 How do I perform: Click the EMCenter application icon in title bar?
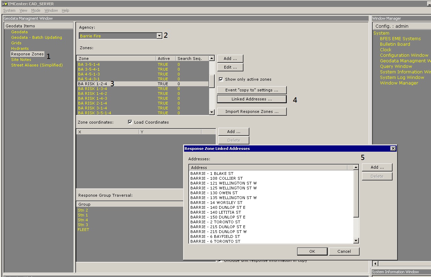coord(5,3)
